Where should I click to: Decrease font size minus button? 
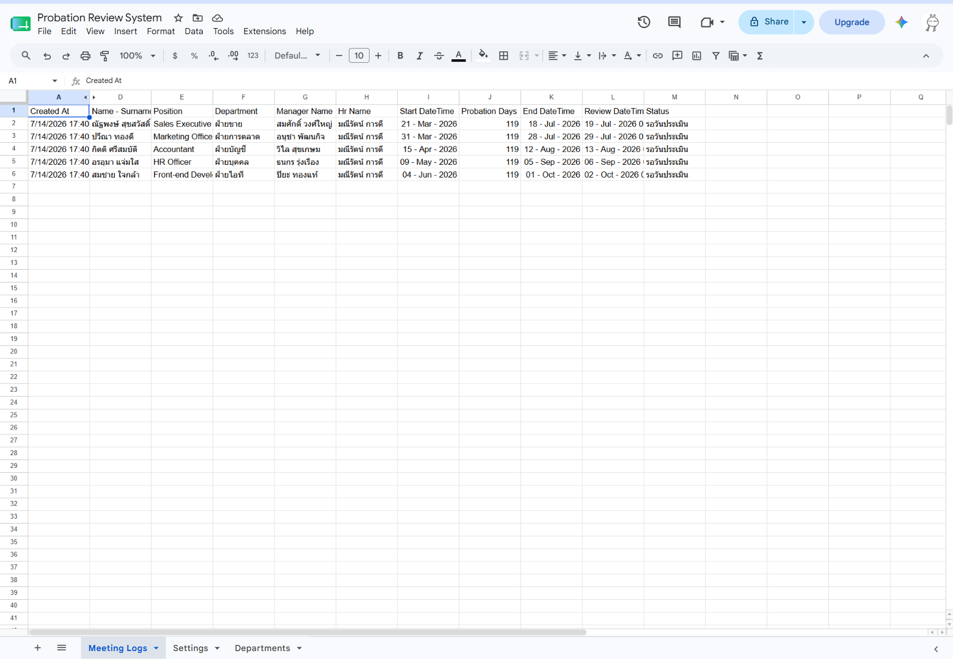[x=339, y=56]
